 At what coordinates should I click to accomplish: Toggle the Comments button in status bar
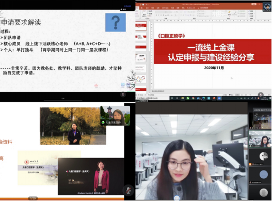coord(232,95)
